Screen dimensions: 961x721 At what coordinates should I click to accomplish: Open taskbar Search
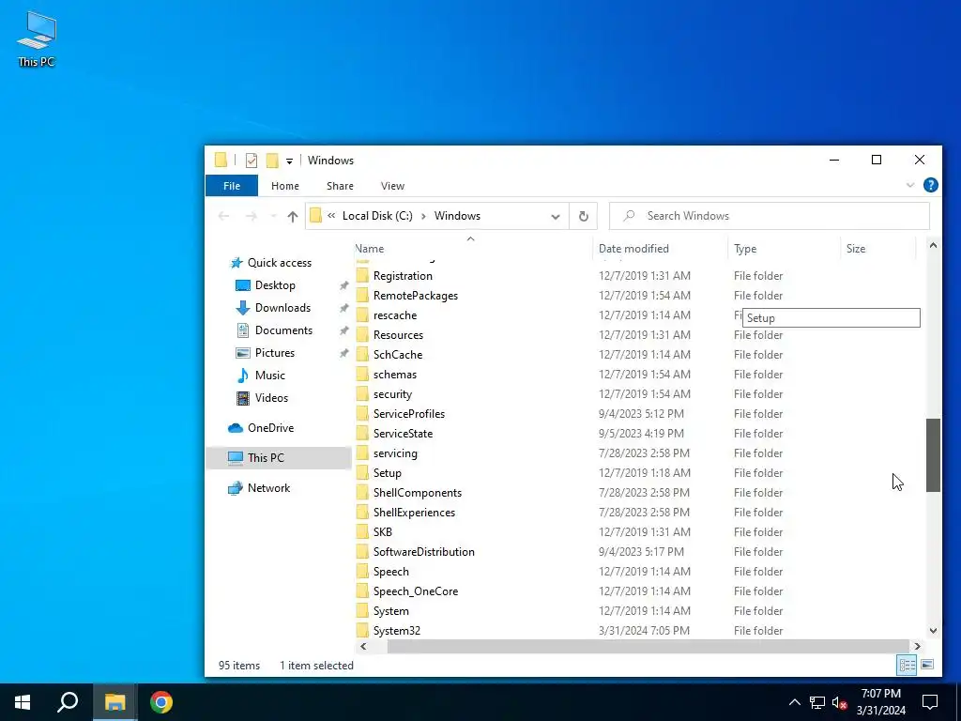pyautogui.click(x=68, y=702)
